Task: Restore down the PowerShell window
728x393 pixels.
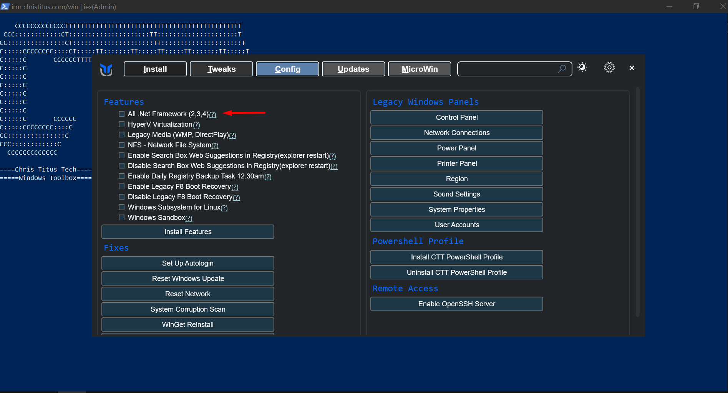Action: (696, 7)
